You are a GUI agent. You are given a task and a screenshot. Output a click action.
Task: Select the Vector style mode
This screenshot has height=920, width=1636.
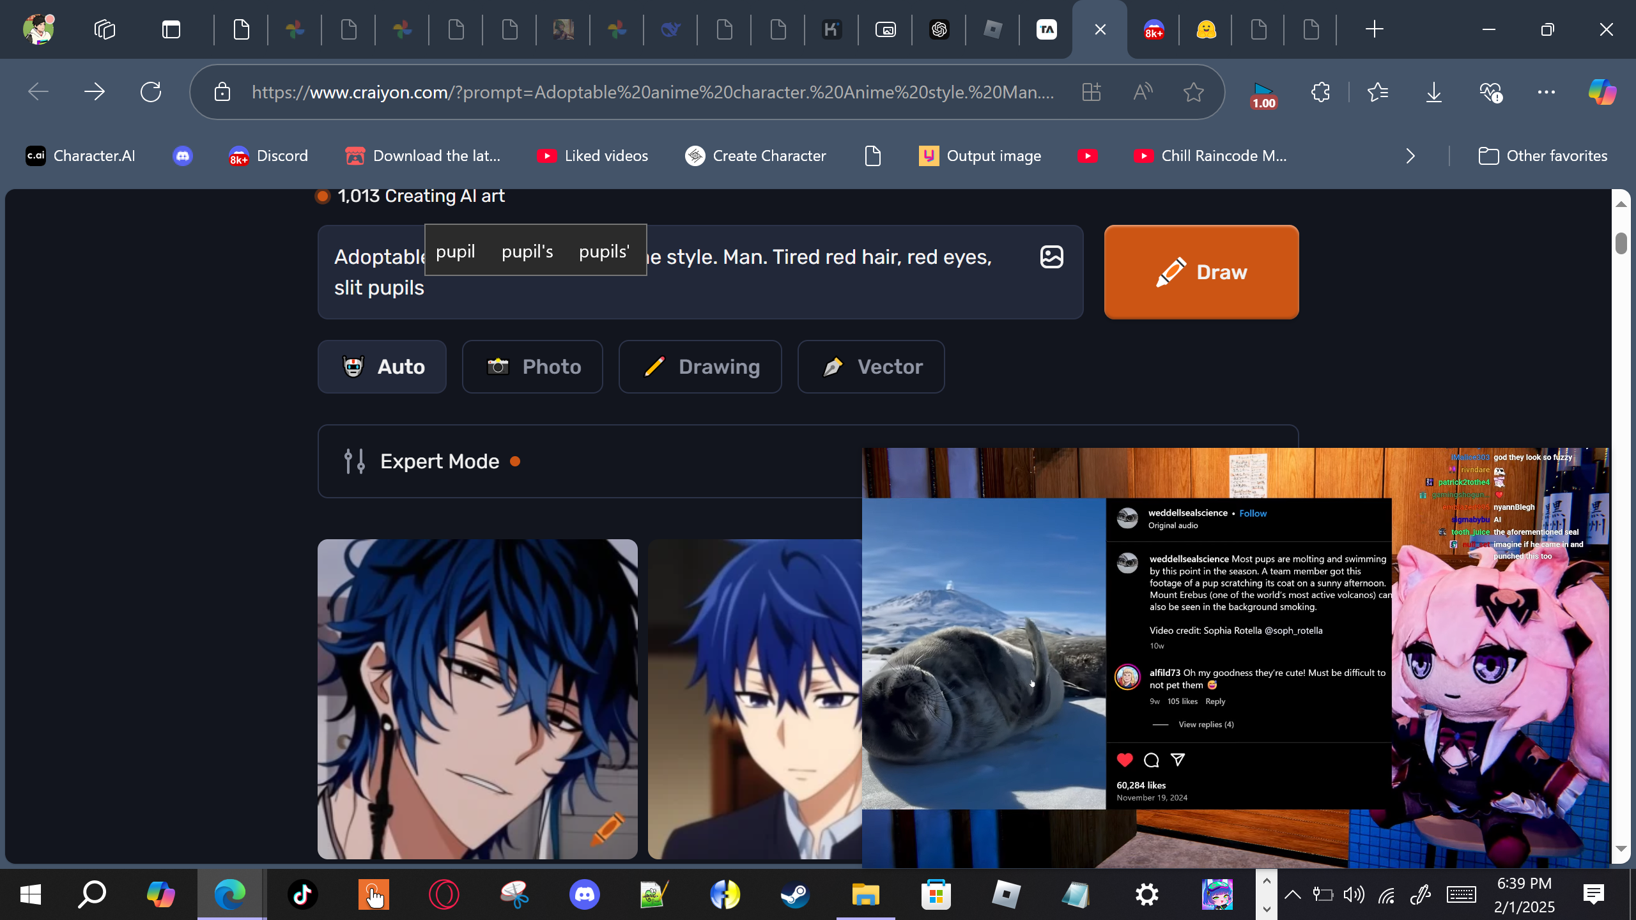pyautogui.click(x=870, y=367)
